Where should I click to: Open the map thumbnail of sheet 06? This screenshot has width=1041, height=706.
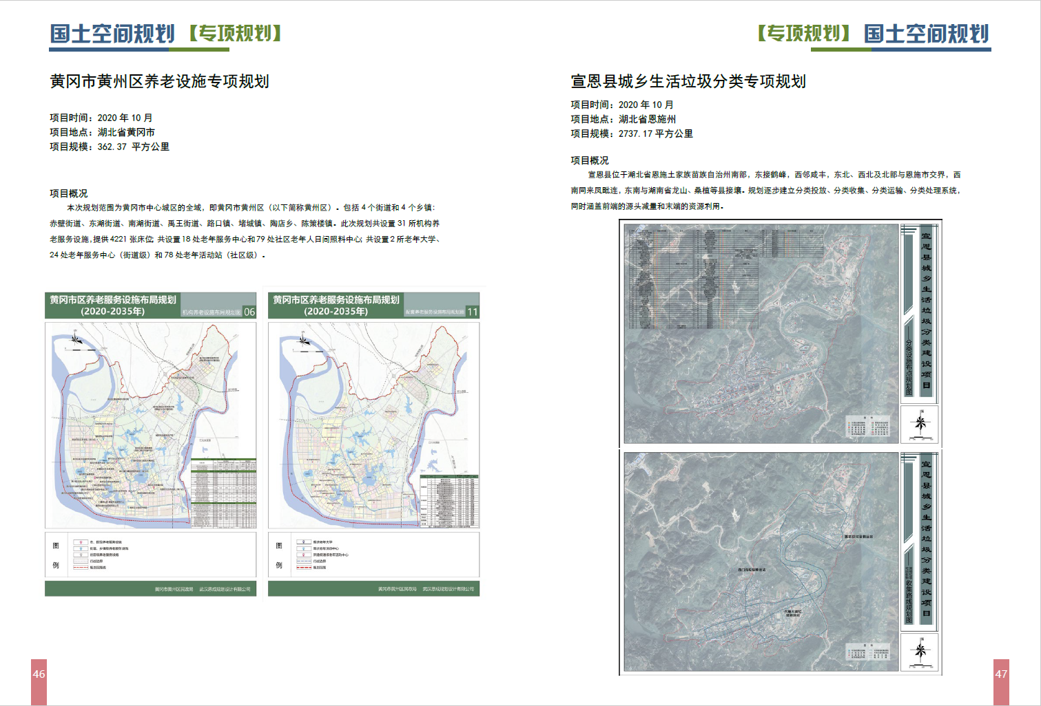pyautogui.click(x=151, y=425)
